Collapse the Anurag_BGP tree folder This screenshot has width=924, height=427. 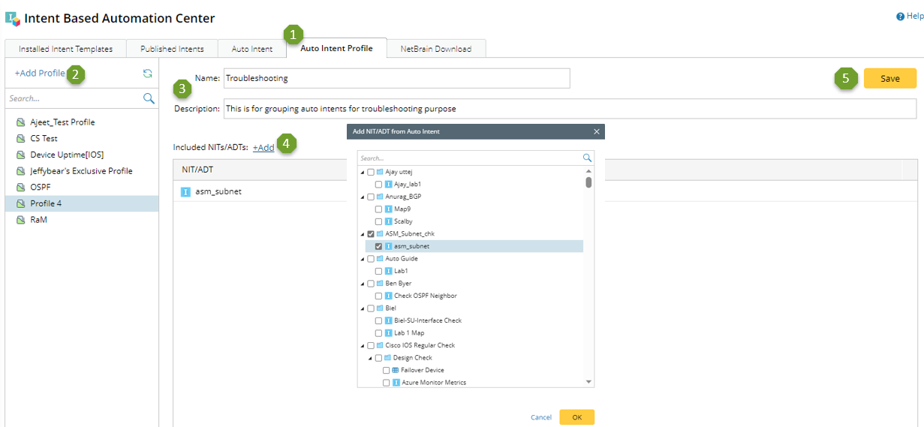(363, 197)
